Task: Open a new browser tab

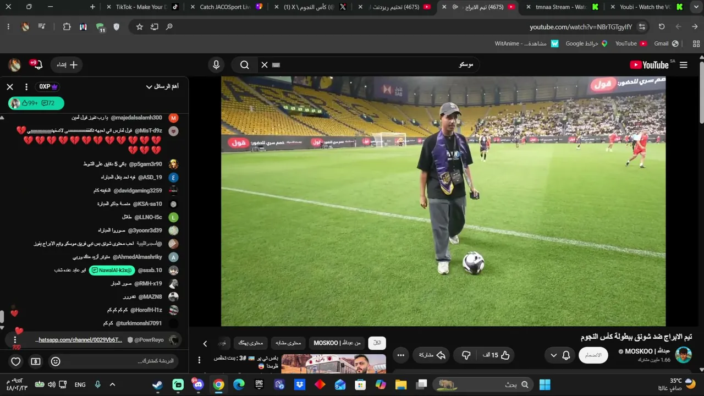Action: [x=92, y=7]
